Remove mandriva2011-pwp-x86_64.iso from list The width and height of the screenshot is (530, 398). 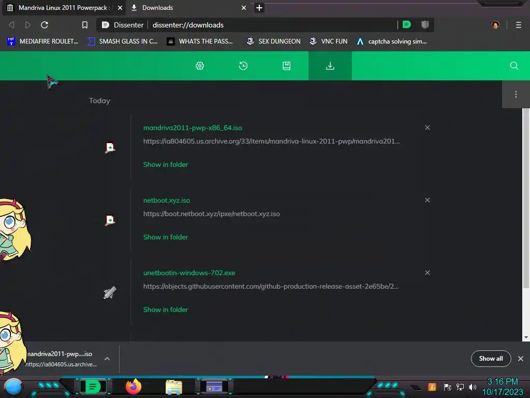tap(427, 127)
